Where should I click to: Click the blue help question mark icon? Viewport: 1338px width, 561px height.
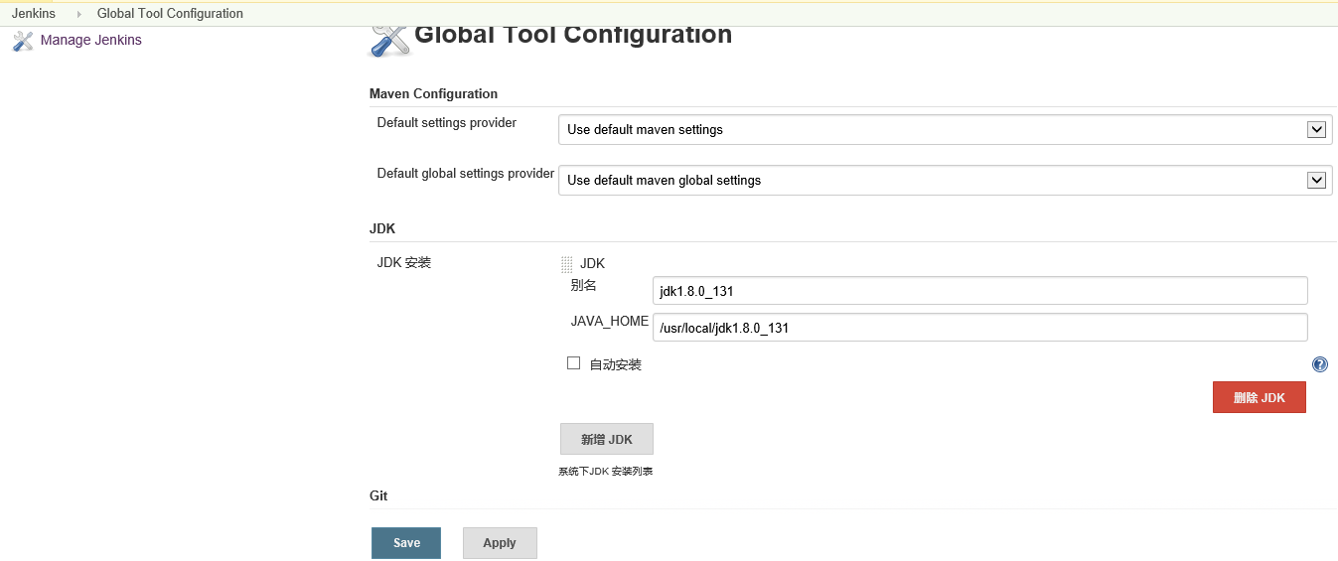pyautogui.click(x=1319, y=364)
